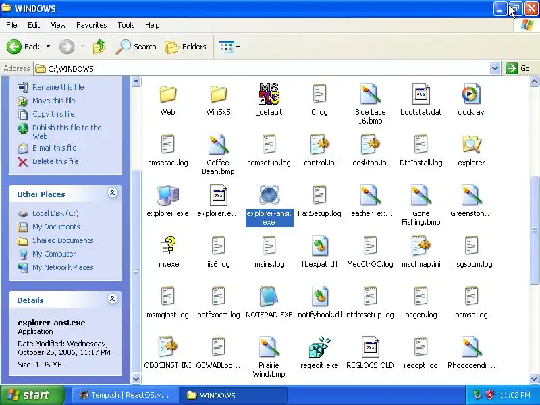Switch to Temp.sh ReactOS taskbar window
540x405 pixels.
(125, 395)
